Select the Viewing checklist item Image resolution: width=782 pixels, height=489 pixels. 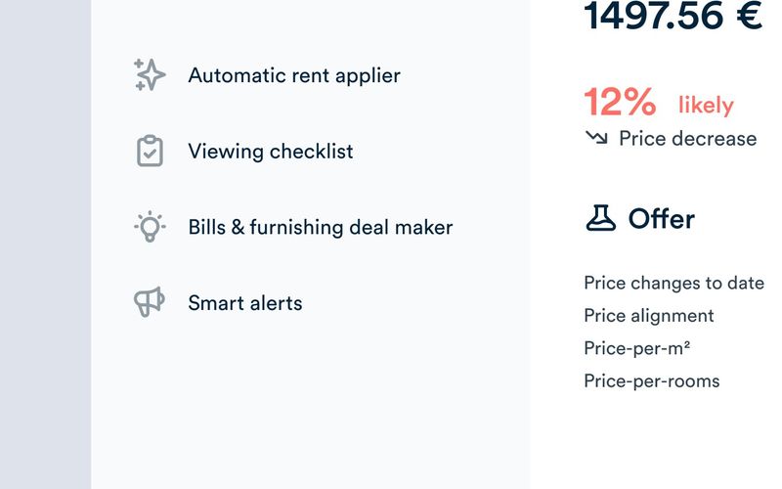pos(270,152)
